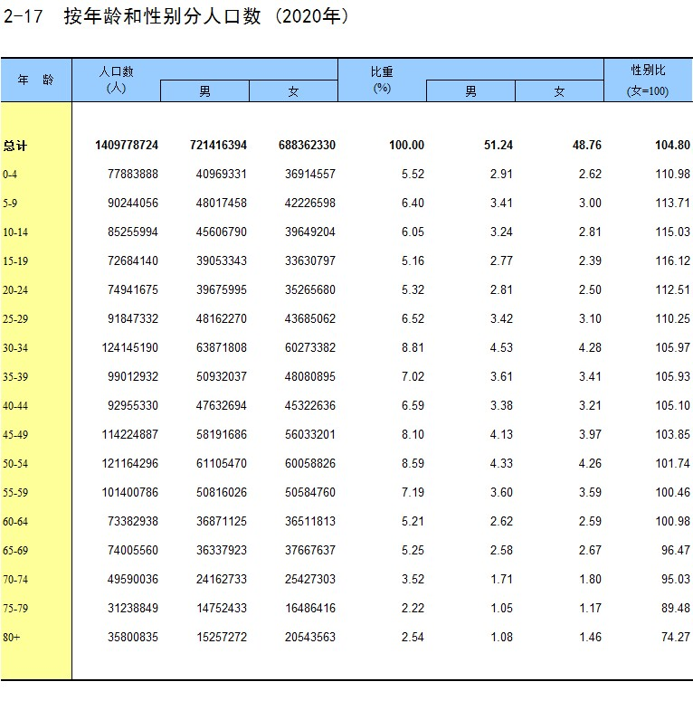Image resolution: width=693 pixels, height=710 pixels.
Task: Select the 80+ age group label
Action: pos(12,638)
